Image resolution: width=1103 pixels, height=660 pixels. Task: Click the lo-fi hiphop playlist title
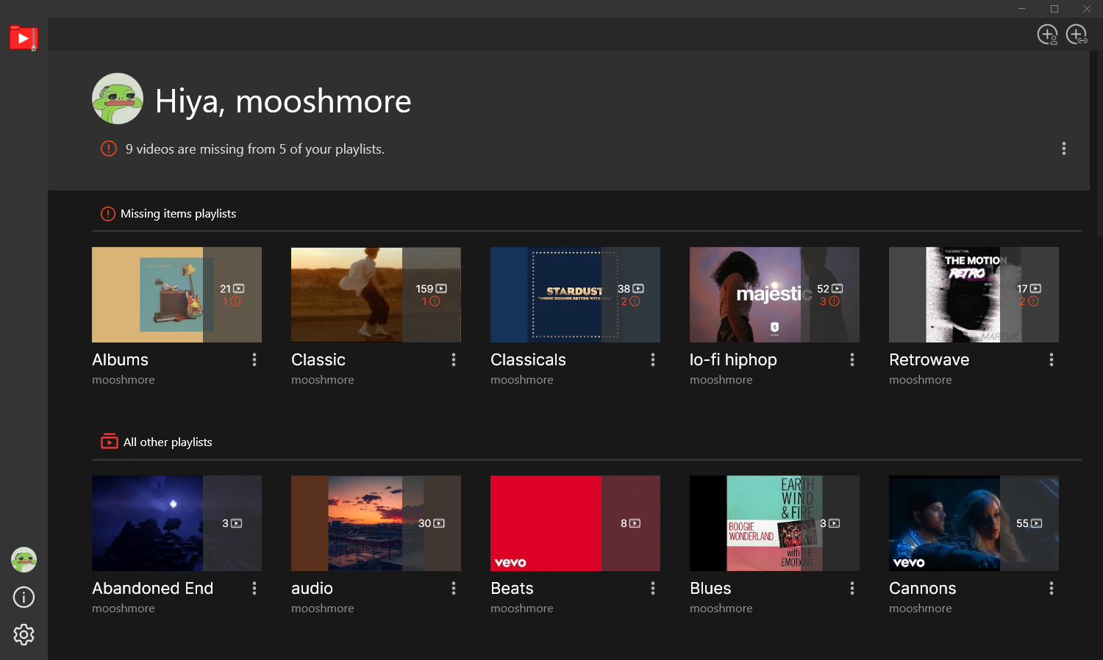pos(733,360)
